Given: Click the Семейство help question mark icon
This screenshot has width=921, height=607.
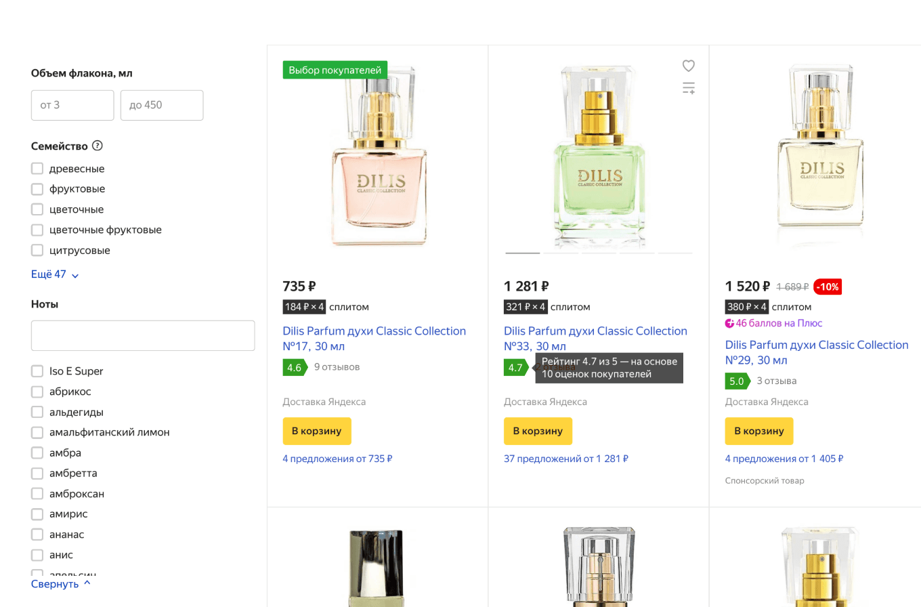Looking at the screenshot, I should coord(98,146).
